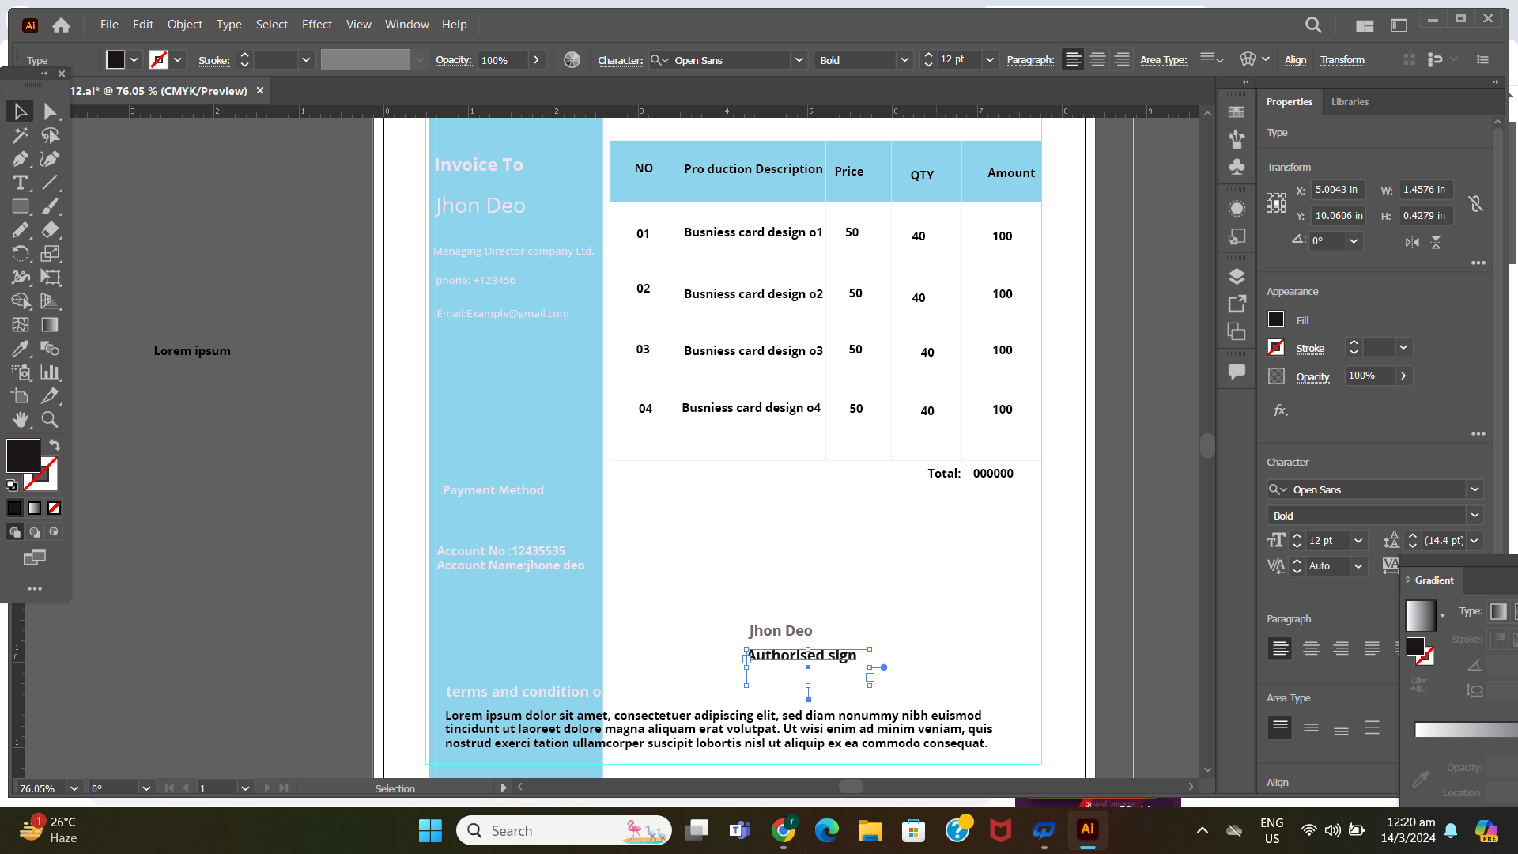Select the Zoom tool
The width and height of the screenshot is (1518, 854).
[51, 420]
